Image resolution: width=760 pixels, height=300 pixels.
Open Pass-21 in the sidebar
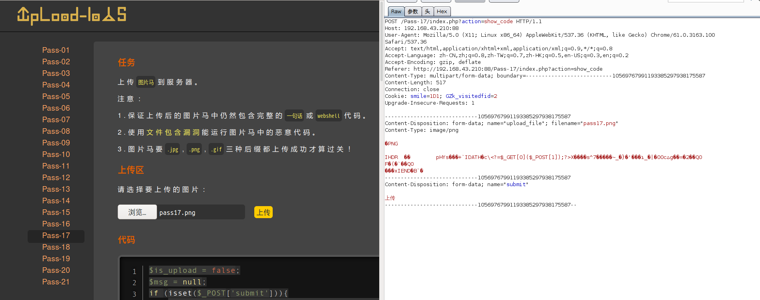point(56,282)
